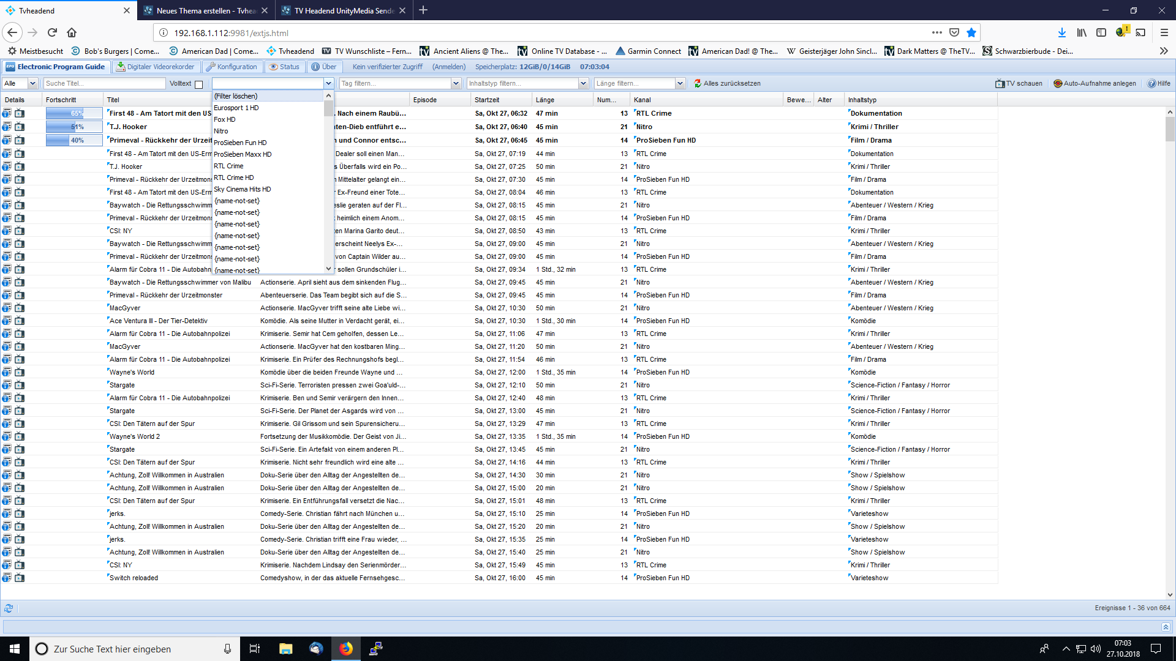Open Task View in taskbar
1176x661 pixels.
(x=255, y=649)
